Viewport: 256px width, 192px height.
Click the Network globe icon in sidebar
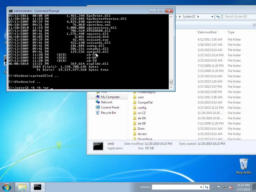[98, 102]
